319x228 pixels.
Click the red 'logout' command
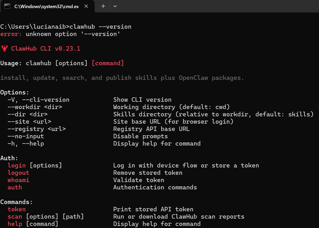[x=18, y=173]
